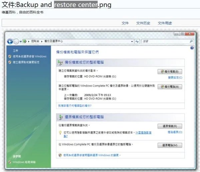Screen dimensions: 200x172
Task: Select the 控制台 breadcrumb
Action: point(35,41)
